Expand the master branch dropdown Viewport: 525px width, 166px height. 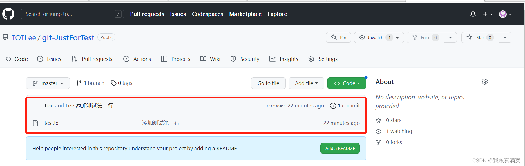(x=48, y=83)
